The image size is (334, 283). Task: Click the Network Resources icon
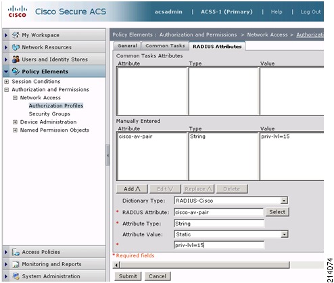pos(16,47)
